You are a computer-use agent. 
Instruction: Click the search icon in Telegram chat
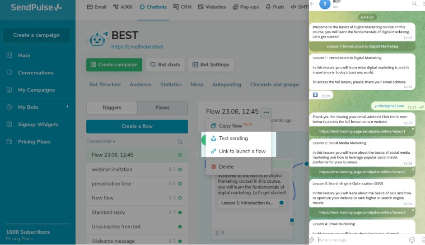pos(415,4)
